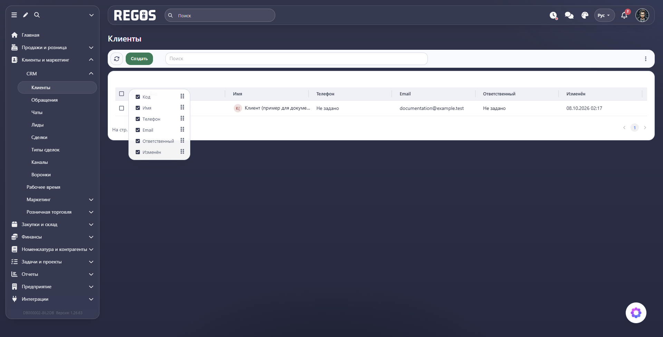Click the refresh icon beside Создать
This screenshot has width=663, height=337.
click(x=117, y=59)
